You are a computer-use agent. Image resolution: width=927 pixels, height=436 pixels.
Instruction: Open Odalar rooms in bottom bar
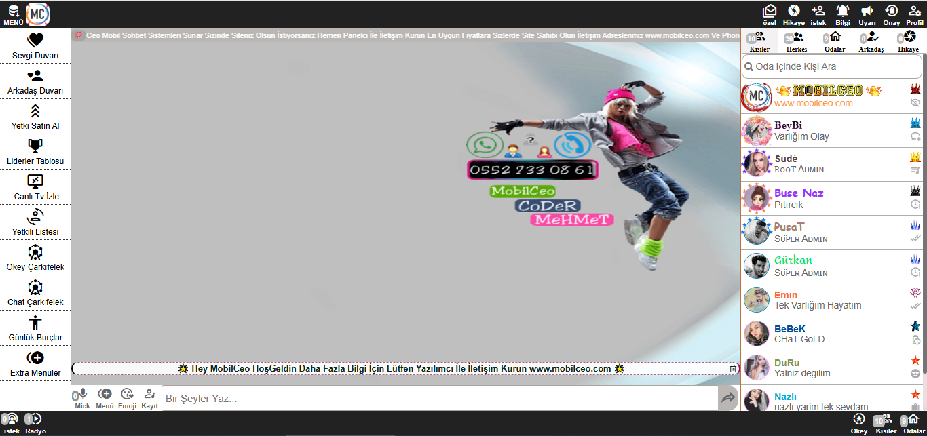913,423
